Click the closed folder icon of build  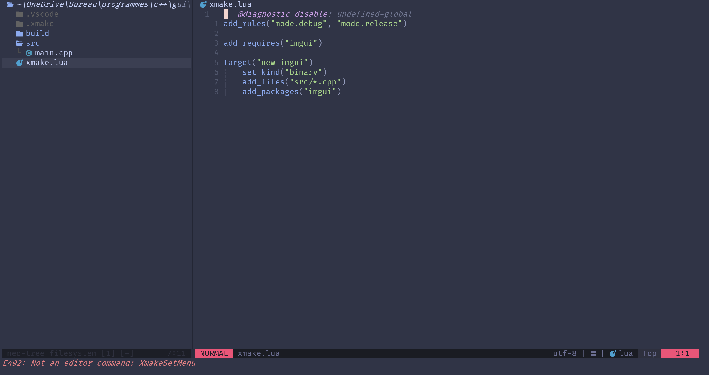[19, 33]
